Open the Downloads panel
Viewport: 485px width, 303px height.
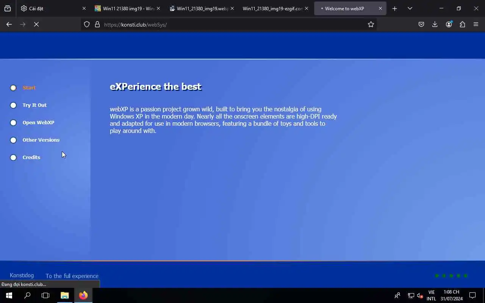click(435, 24)
